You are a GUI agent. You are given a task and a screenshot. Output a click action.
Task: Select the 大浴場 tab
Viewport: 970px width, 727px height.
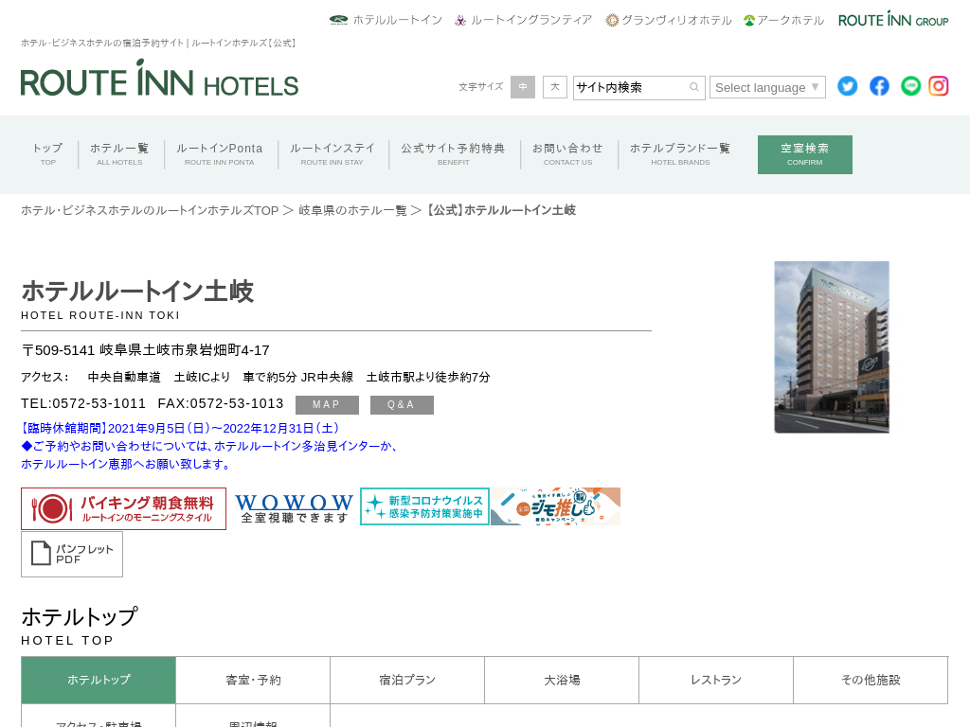coord(562,680)
